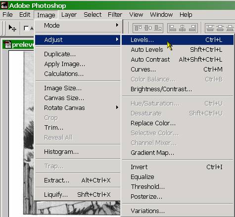The height and width of the screenshot is (217, 235).
Task: Click the distribute vertical centers icon
Action: pyautogui.click(x=220, y=28)
